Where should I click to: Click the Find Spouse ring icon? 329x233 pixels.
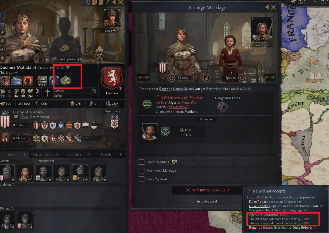tap(65, 48)
